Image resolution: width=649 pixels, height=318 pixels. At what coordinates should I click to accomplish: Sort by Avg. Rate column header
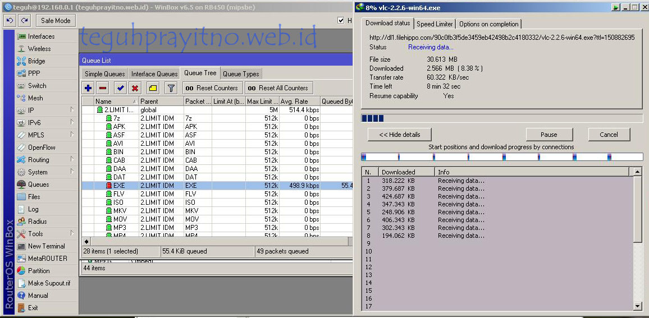300,102
